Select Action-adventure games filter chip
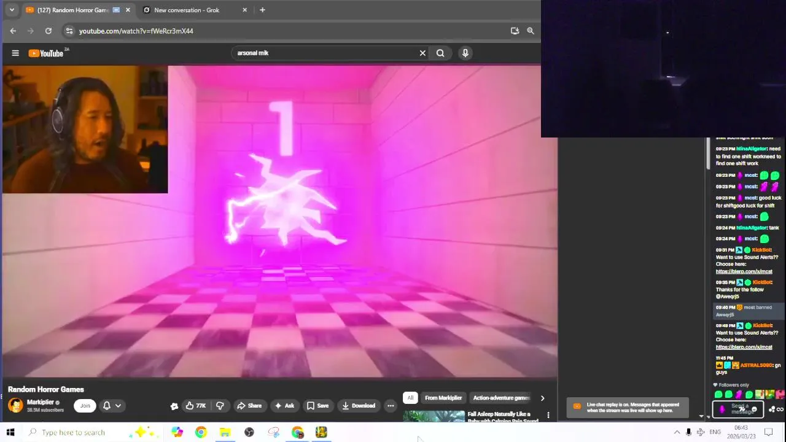 [501, 398]
